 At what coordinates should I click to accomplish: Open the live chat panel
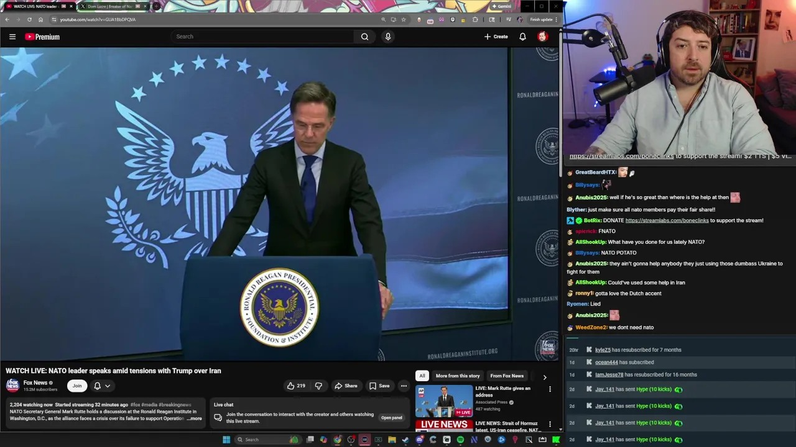[x=391, y=418]
